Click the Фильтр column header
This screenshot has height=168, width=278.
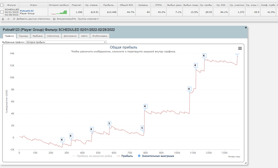pos(12,5)
